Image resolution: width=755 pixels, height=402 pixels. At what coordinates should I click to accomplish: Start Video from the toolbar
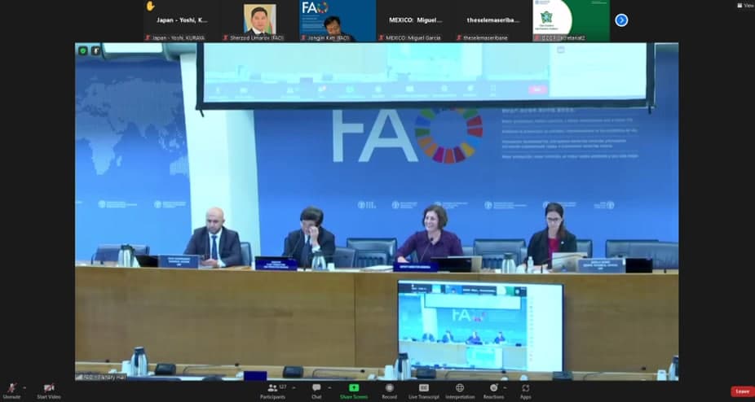point(49,391)
